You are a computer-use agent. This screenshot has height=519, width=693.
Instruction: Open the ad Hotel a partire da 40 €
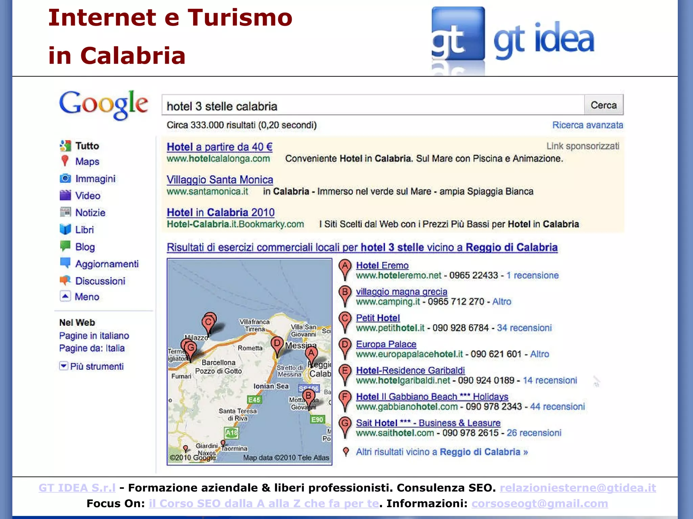point(220,147)
